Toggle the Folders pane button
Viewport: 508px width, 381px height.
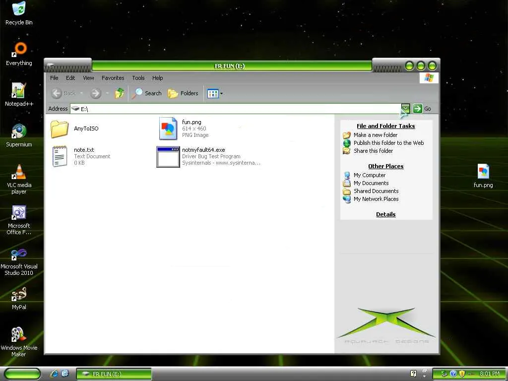pos(183,93)
